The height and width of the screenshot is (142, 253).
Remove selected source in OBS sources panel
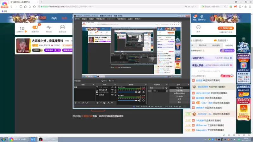click(101, 103)
